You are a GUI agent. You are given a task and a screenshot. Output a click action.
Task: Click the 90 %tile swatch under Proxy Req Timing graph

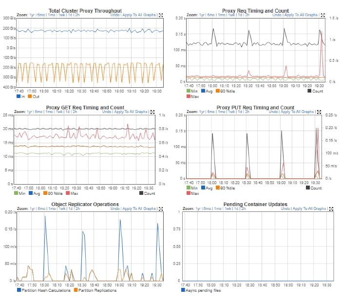coord(218,91)
